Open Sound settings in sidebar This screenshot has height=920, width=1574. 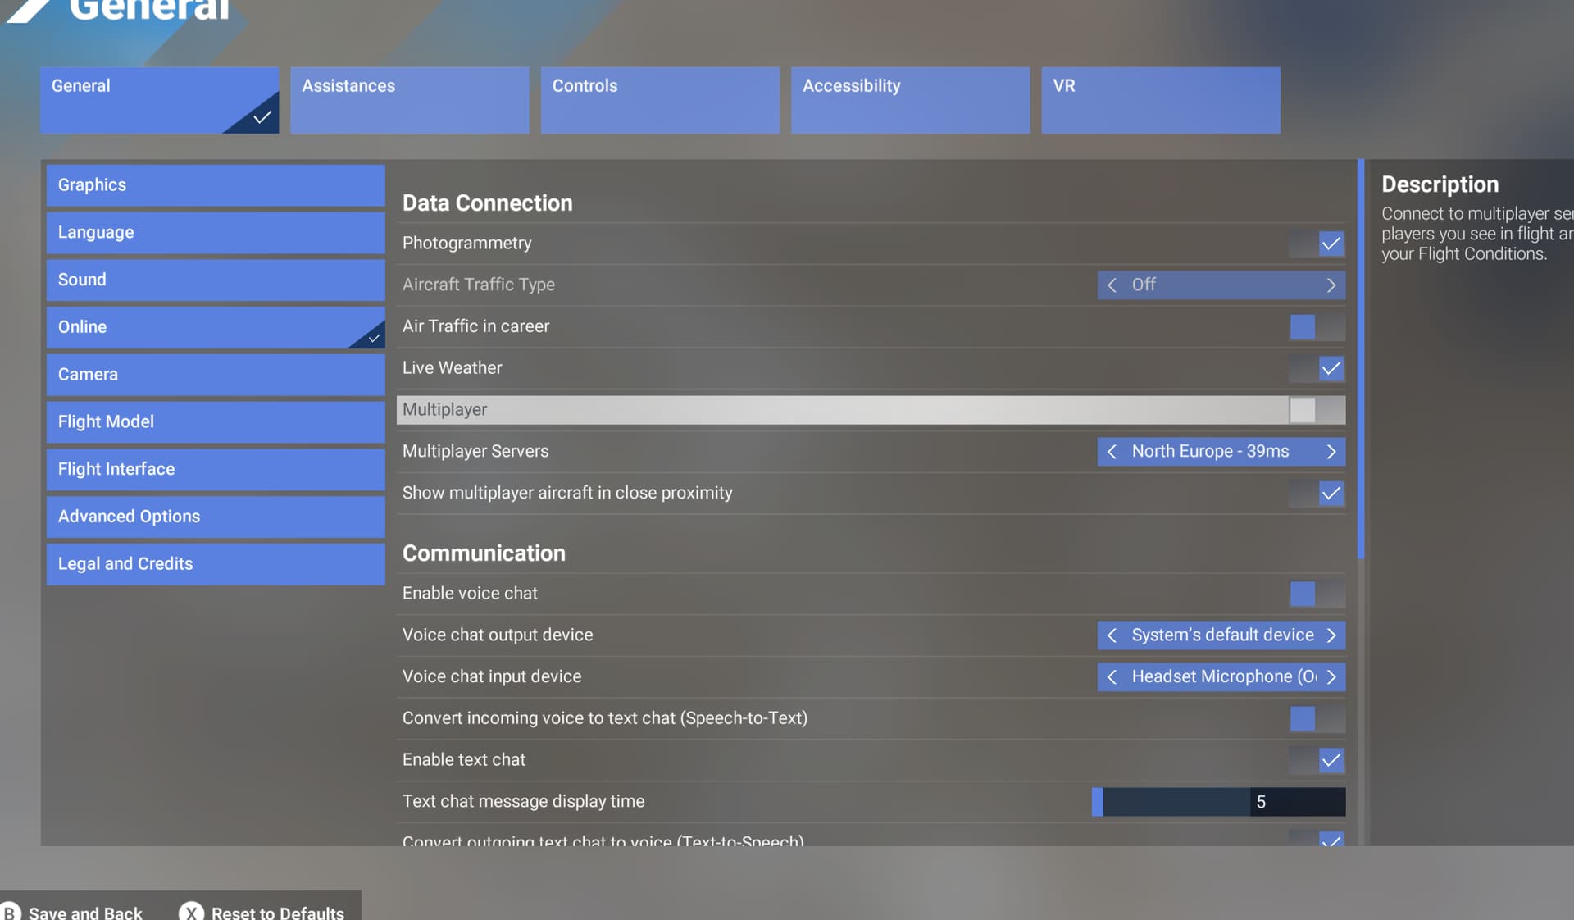(x=216, y=280)
